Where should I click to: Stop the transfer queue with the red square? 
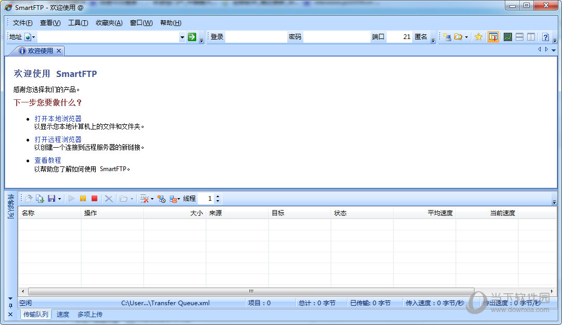click(94, 199)
